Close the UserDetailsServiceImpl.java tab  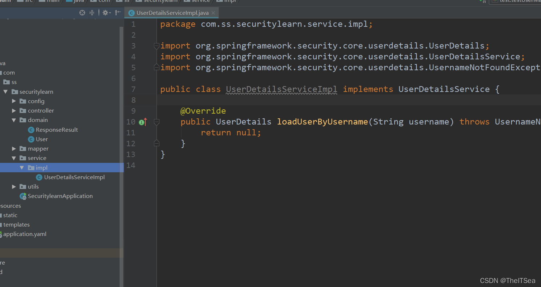tap(213, 13)
